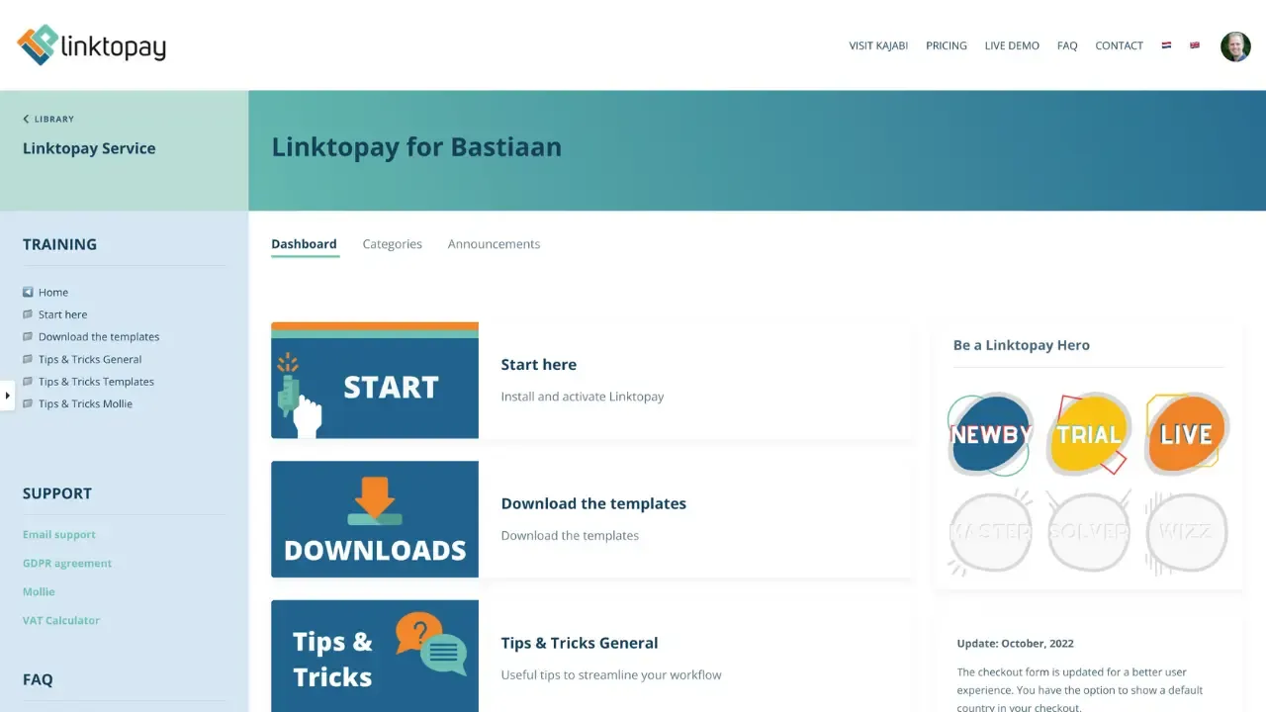Open the DOWNLOADS card thumbnail
This screenshot has height=712, width=1266.
point(375,519)
